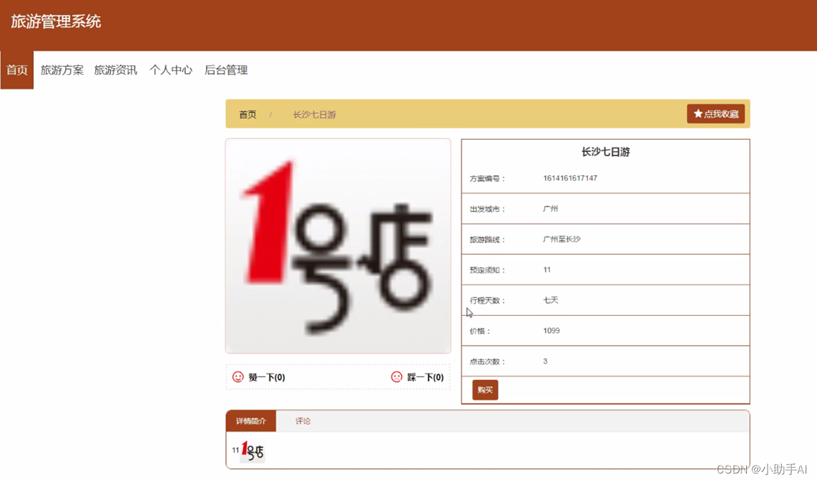Click the 点击次数 label
This screenshot has width=817, height=482.
(x=487, y=362)
